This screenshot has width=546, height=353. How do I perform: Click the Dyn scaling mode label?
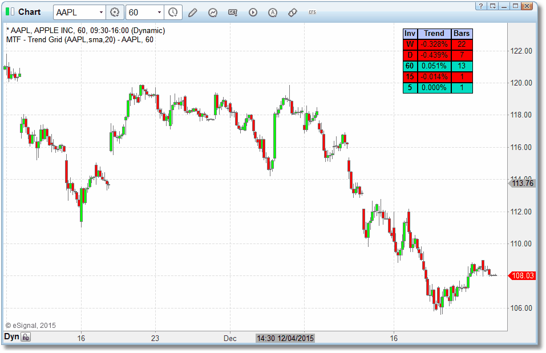coord(11,336)
